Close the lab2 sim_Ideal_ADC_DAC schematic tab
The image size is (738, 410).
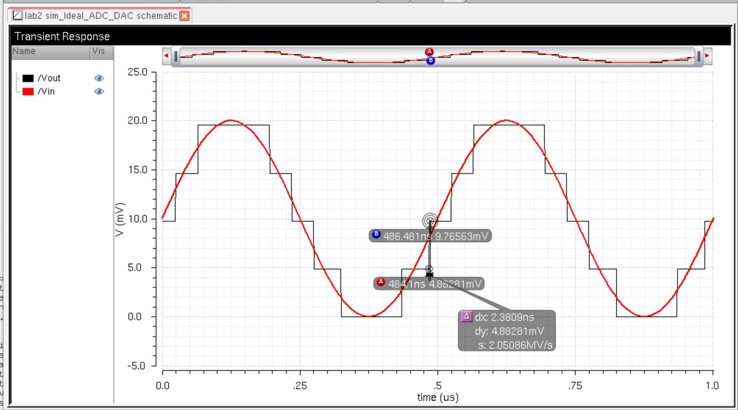(184, 16)
